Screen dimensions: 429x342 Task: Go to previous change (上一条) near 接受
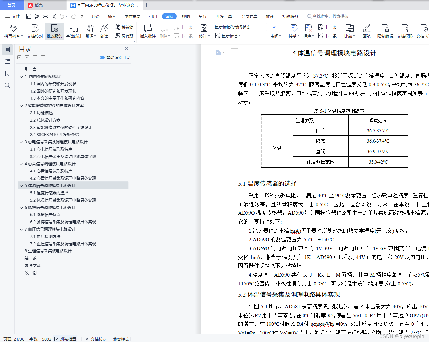(327, 27)
